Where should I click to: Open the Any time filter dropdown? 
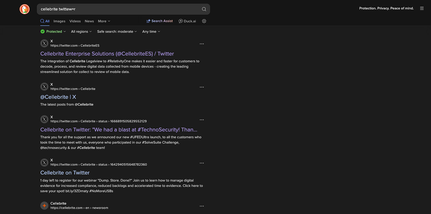[151, 32]
